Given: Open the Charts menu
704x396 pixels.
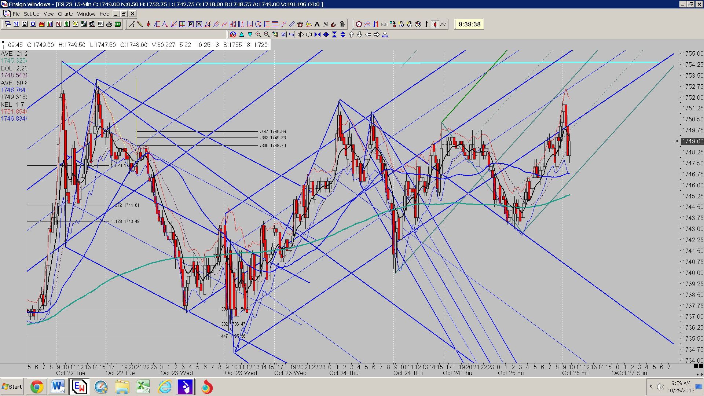Looking at the screenshot, I should click(65, 14).
